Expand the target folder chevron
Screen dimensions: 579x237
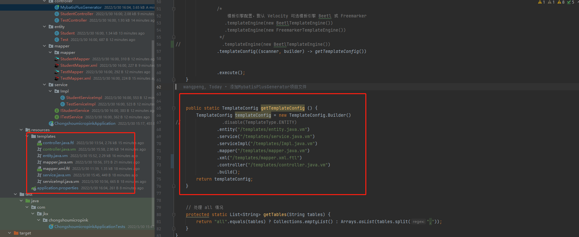pos(10,233)
